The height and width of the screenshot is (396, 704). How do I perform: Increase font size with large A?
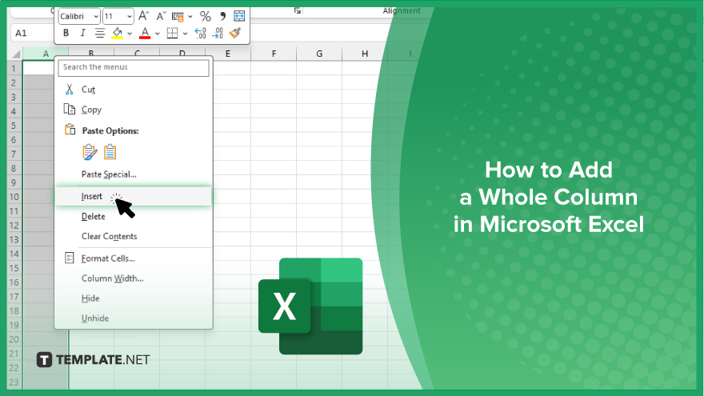pos(144,16)
